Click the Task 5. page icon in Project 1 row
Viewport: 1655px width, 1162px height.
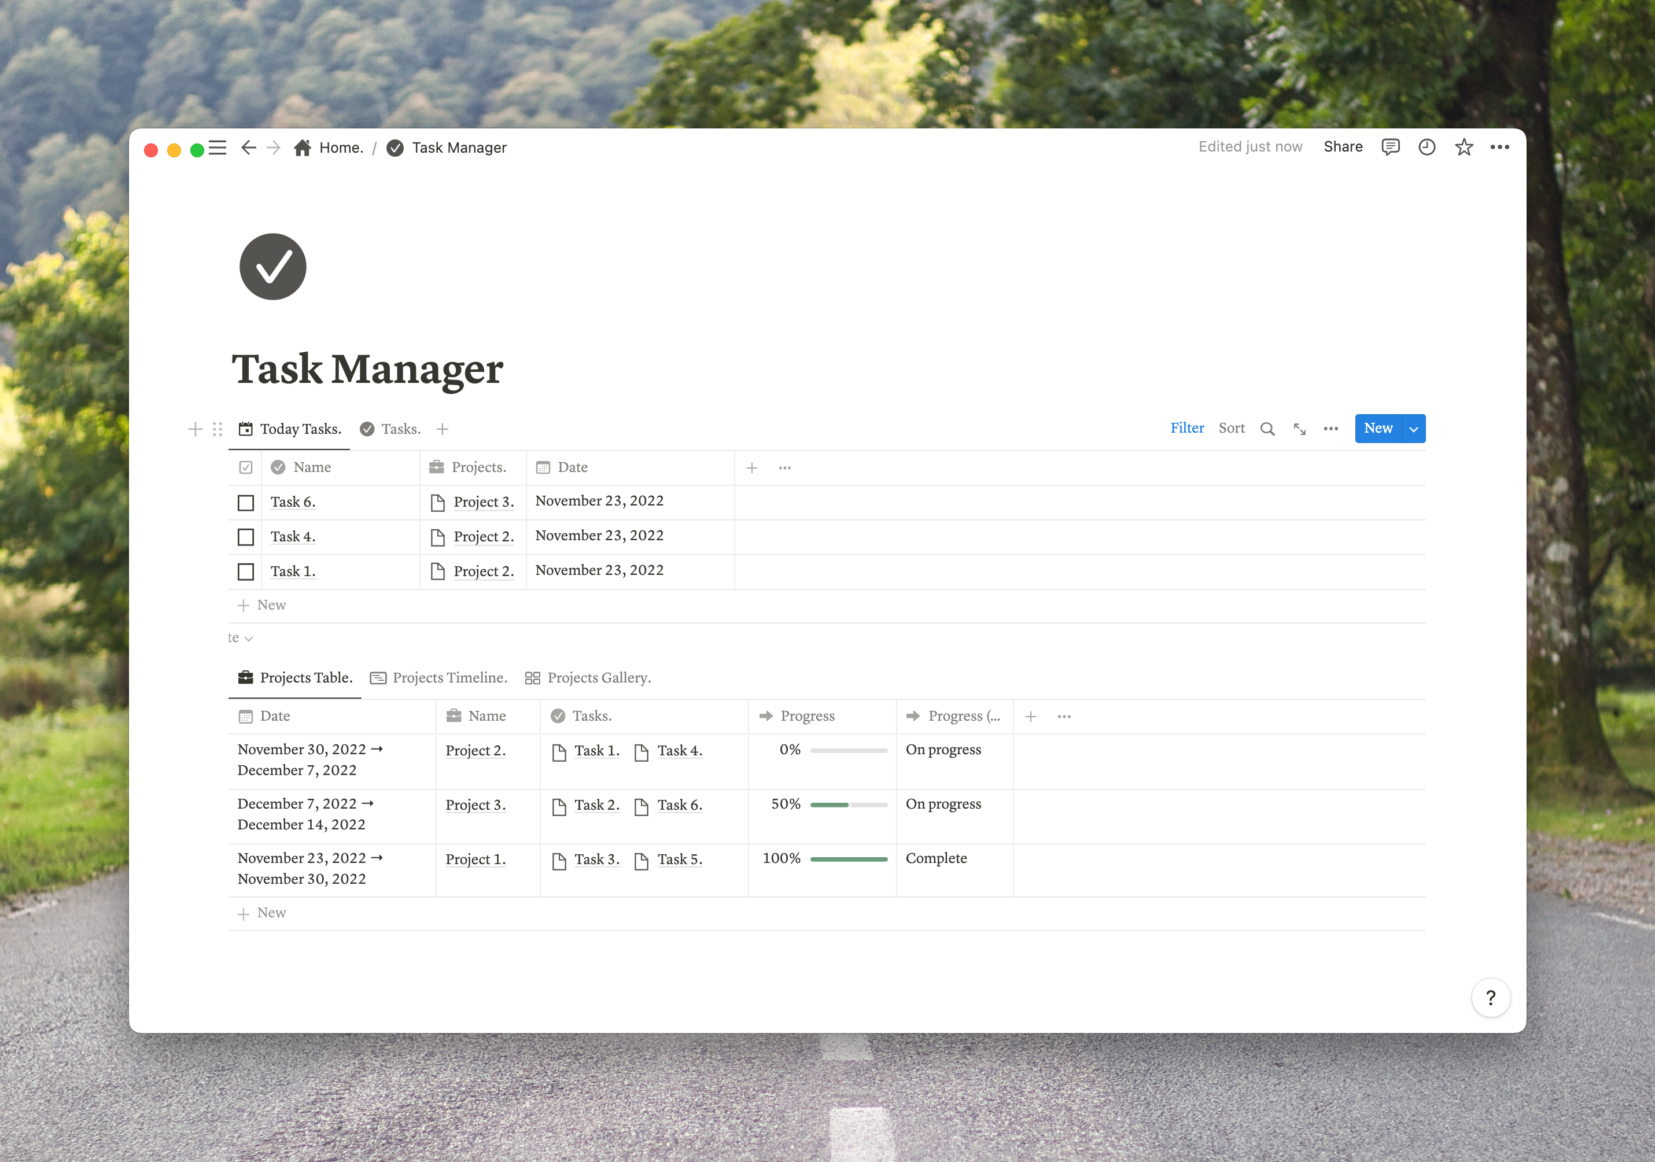642,861
